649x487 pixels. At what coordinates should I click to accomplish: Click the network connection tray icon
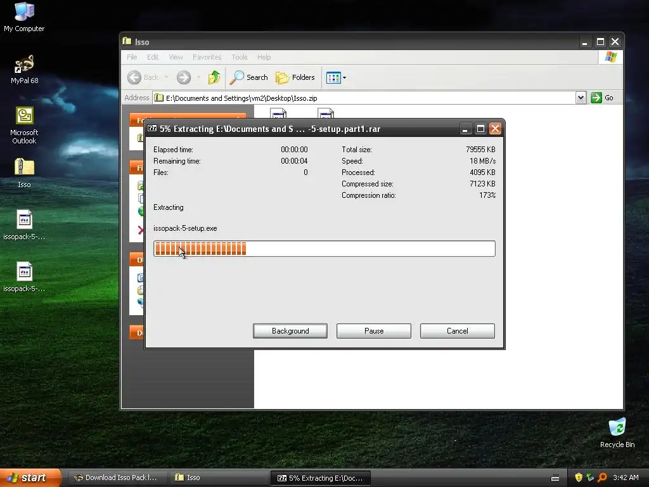[590, 477]
